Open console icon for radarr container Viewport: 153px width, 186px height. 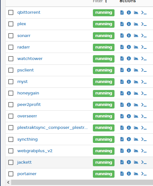144,47
